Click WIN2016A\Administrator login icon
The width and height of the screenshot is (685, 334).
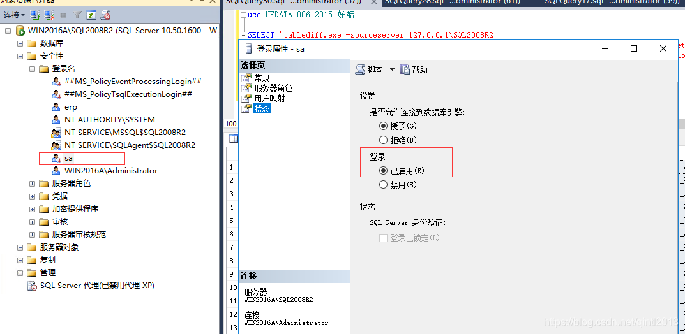pos(56,170)
